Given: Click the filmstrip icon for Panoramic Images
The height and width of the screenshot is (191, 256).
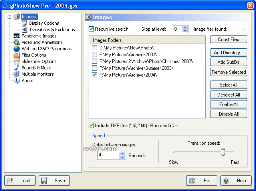Looking at the screenshot, I should pyautogui.click(x=17, y=36).
